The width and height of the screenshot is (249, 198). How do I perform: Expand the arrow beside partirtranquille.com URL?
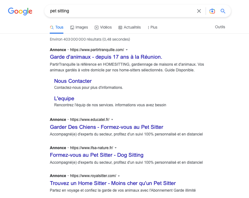[127, 50]
